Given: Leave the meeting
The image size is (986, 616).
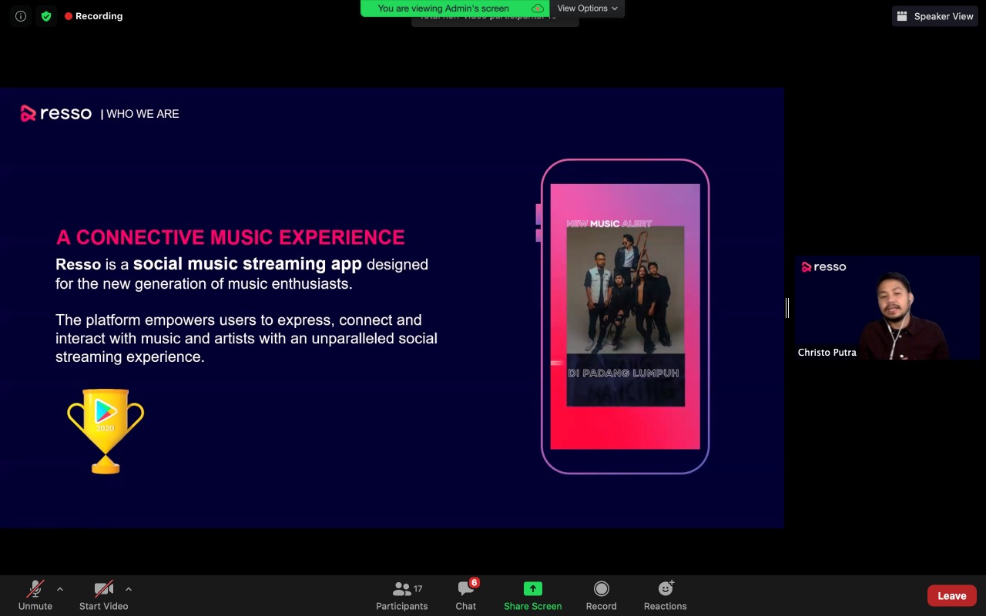Looking at the screenshot, I should (x=952, y=596).
